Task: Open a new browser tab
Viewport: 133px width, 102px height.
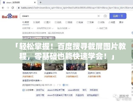Action: click(40, 3)
